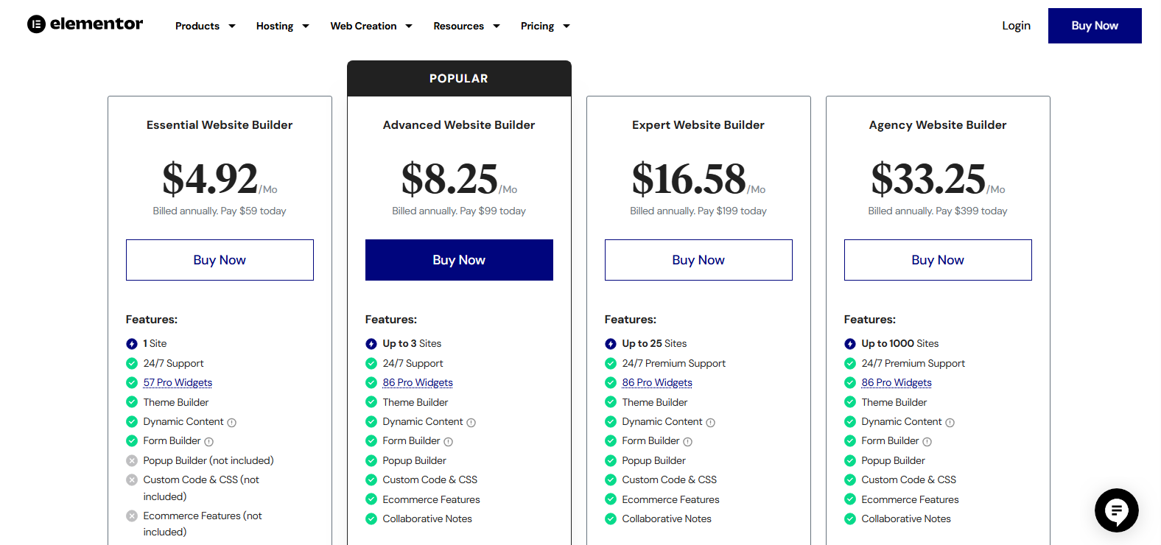Image resolution: width=1161 pixels, height=545 pixels.
Task: Click green check beside Expert 24/7 Premium Support
Action: [x=611, y=364]
